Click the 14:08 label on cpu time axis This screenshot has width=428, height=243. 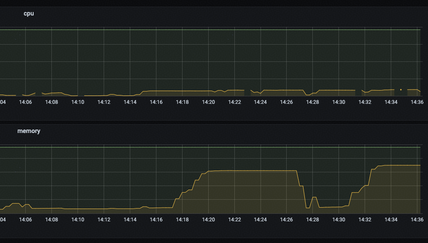51,102
